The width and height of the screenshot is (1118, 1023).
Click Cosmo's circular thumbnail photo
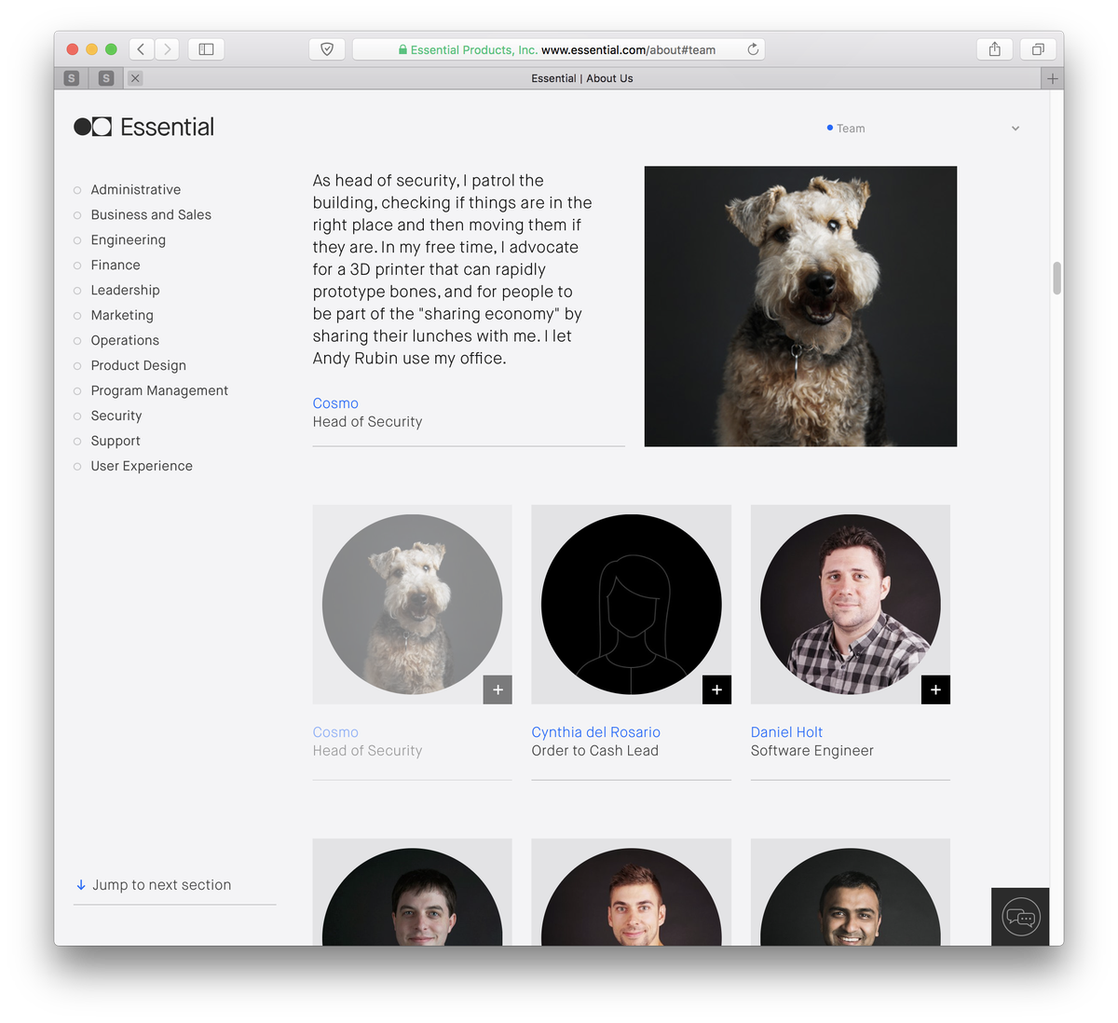[412, 605]
